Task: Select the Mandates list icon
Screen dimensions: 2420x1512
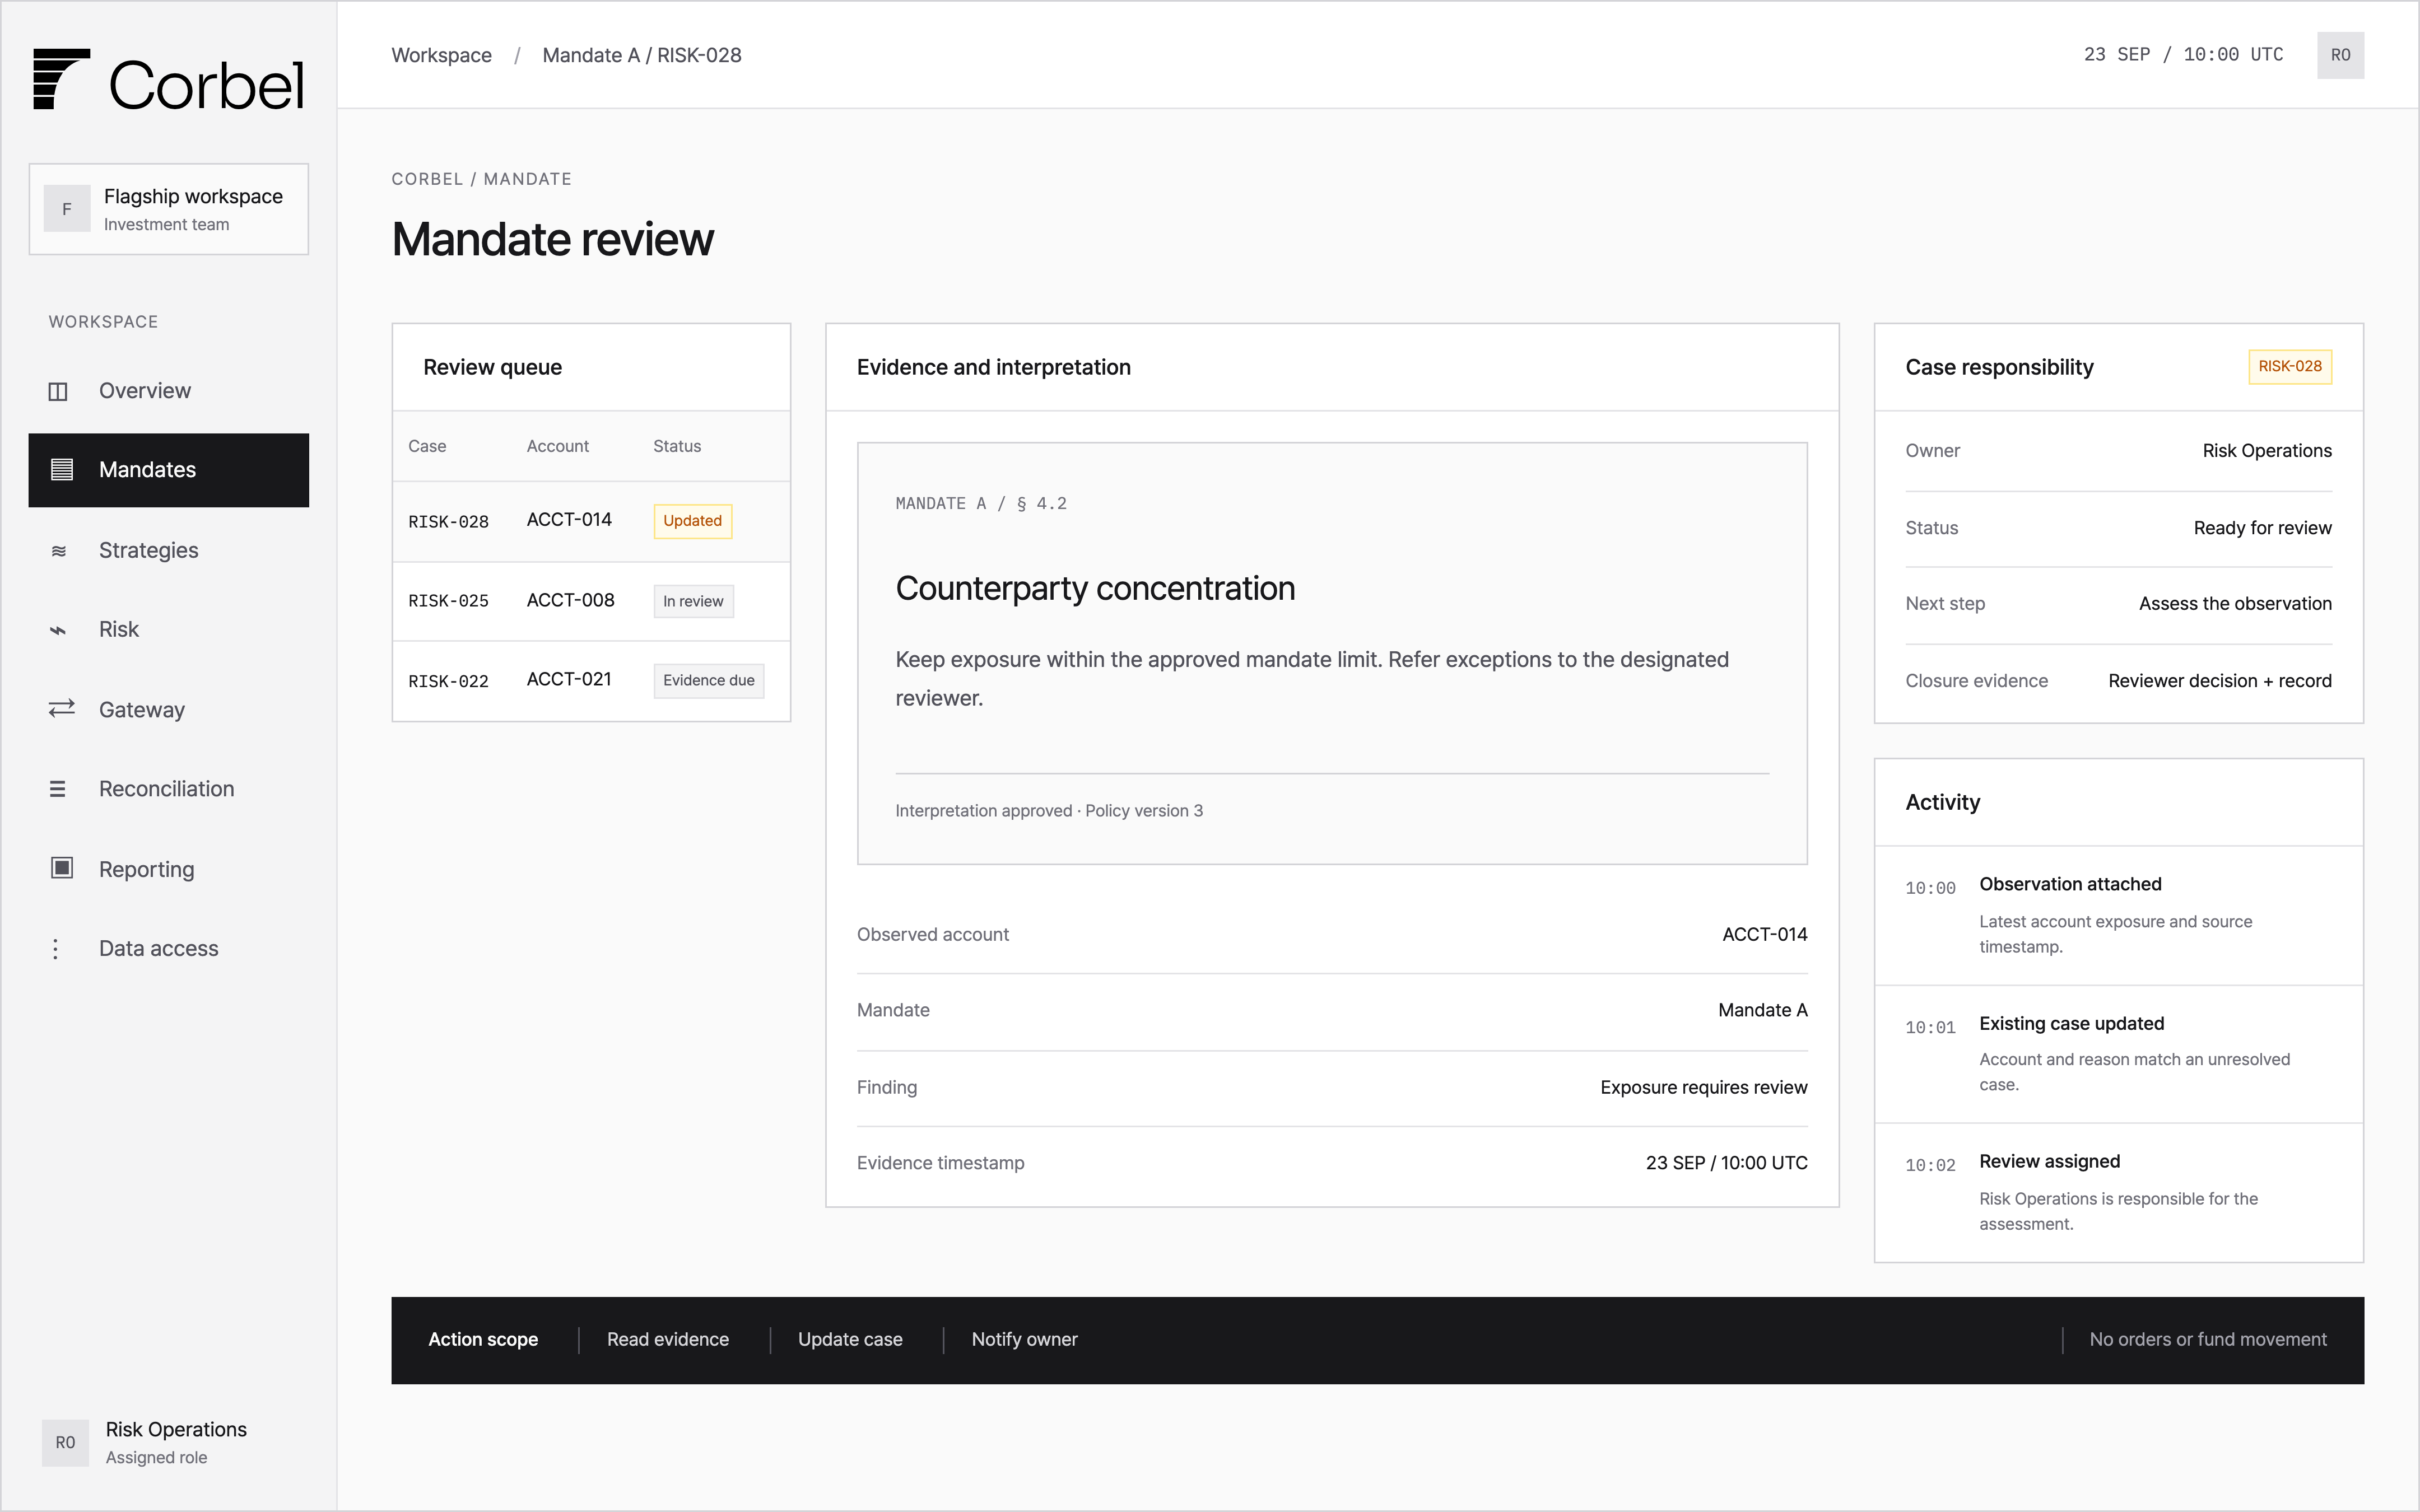Action: coord(62,470)
